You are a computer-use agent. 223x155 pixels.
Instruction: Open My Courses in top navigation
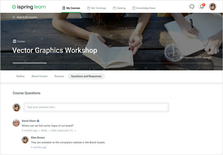tap(71, 8)
